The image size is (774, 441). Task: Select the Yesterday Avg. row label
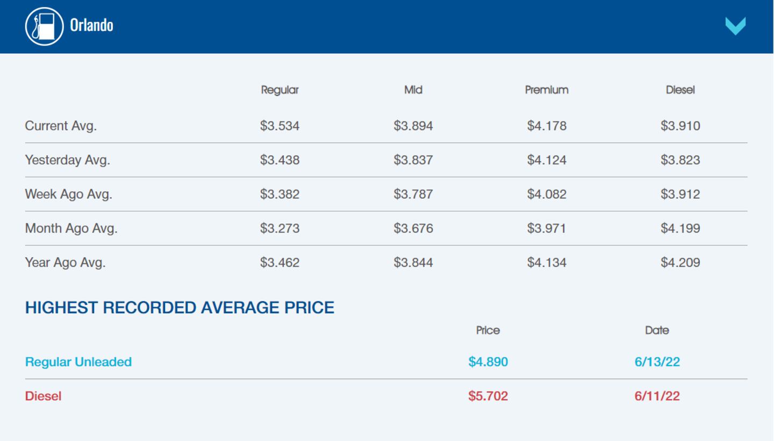[67, 160]
